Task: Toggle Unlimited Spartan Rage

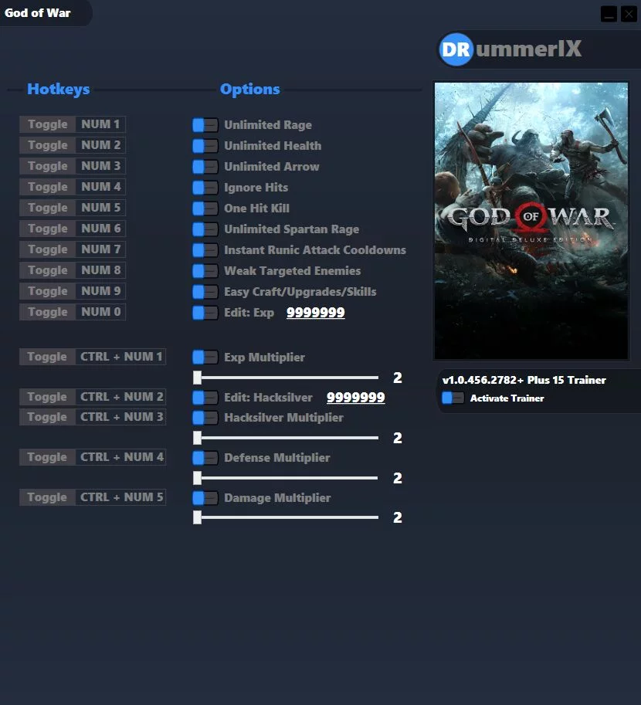Action: (x=205, y=229)
